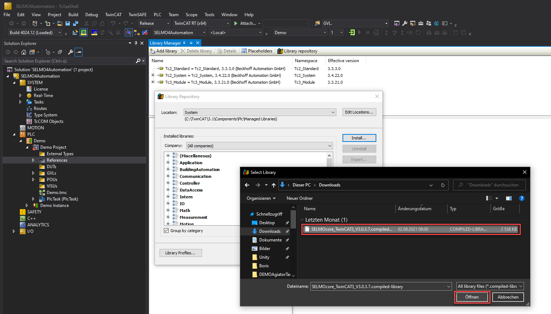Click the Save All toolbar icon

coord(76,23)
